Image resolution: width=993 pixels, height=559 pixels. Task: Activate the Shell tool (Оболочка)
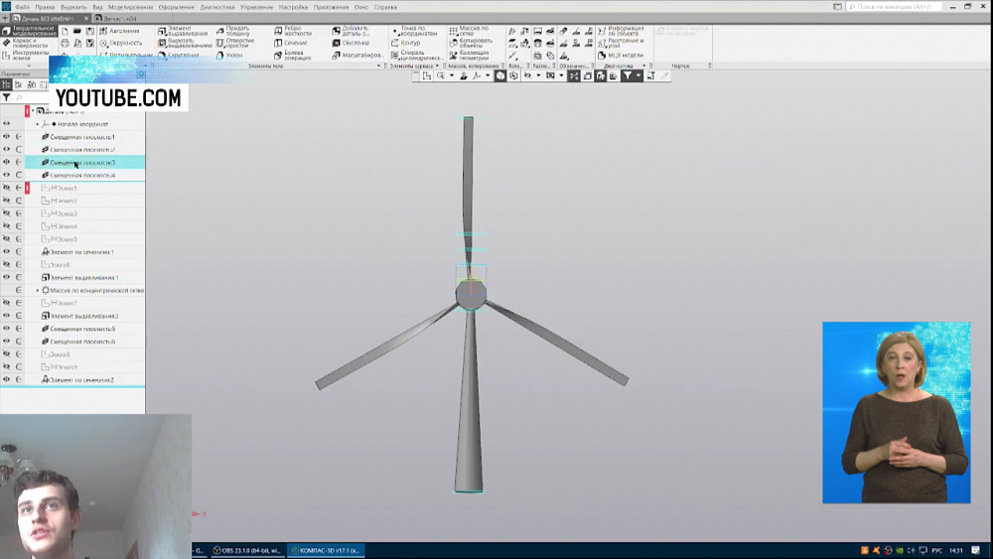pos(348,43)
